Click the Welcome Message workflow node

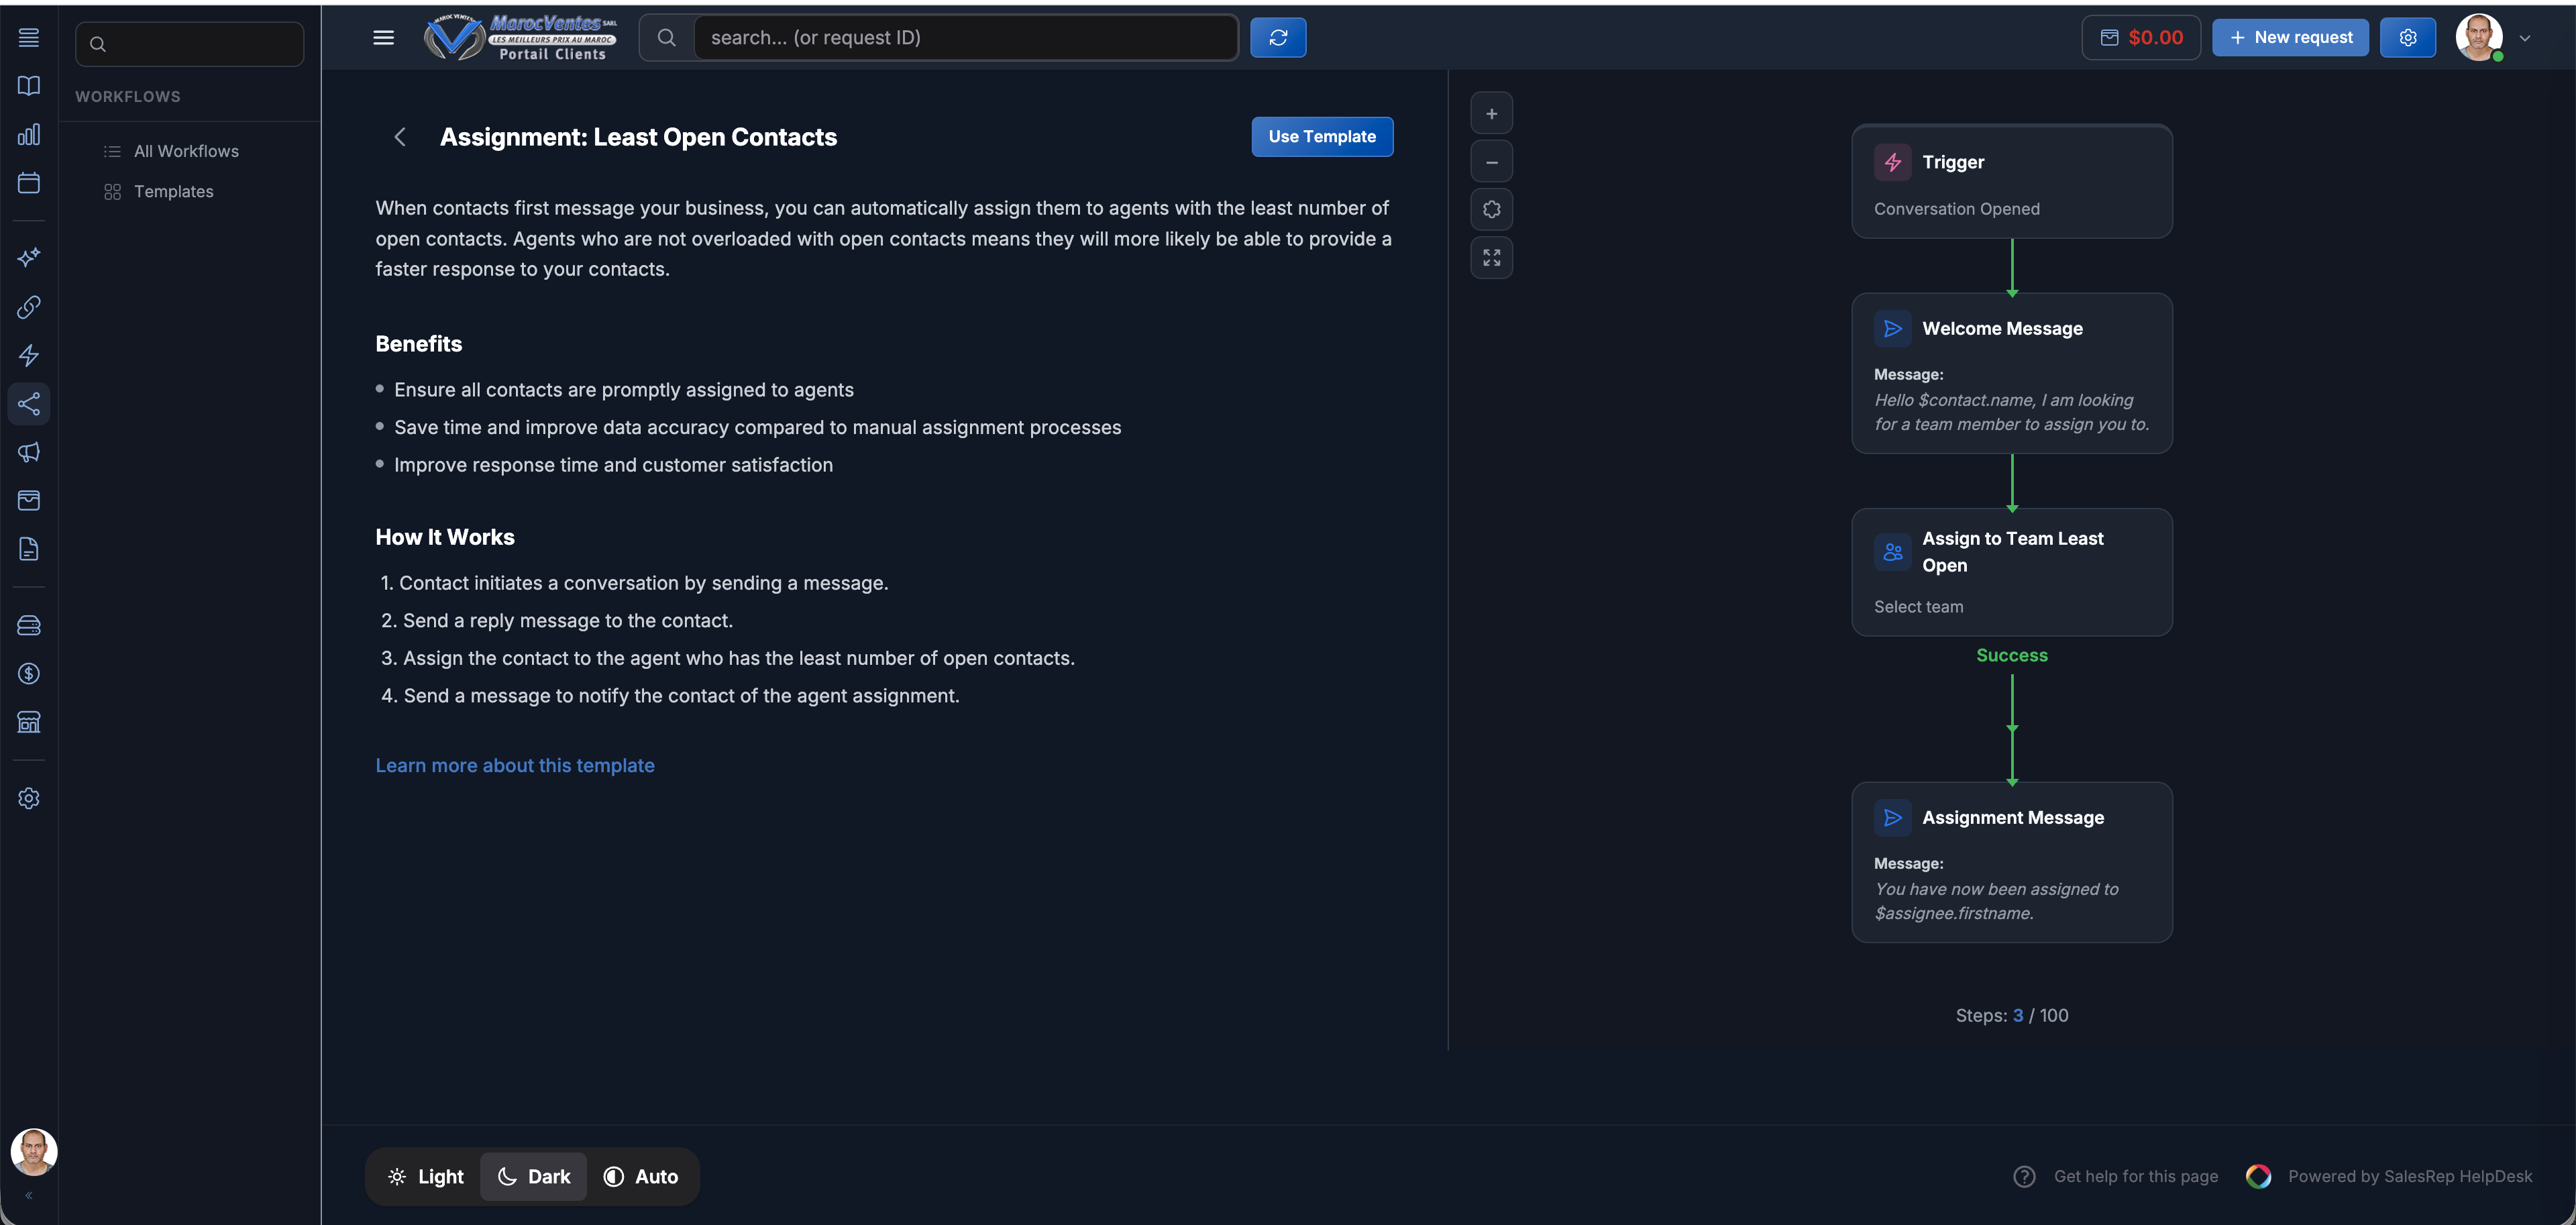point(2012,373)
